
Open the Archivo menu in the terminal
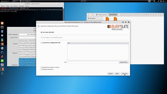coord(3,6)
